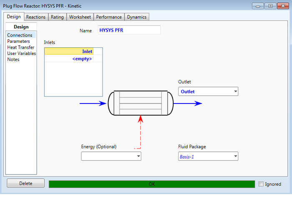The image size is (292, 202).
Task: Open the Rating tab
Action: (x=57, y=17)
